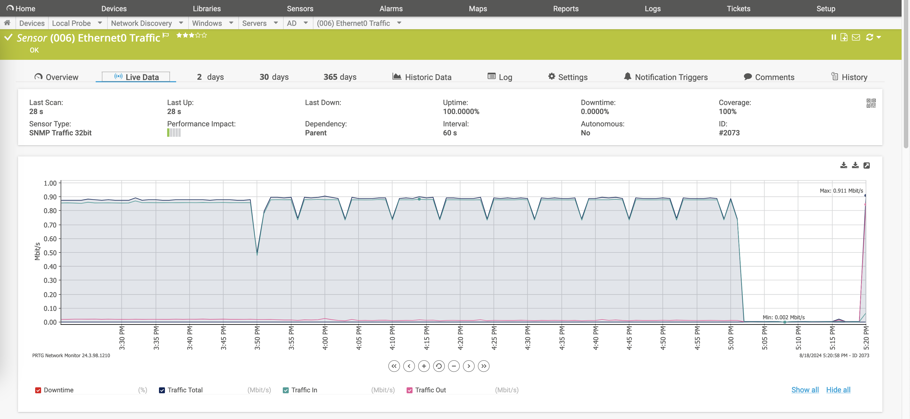Click the add ticket icon in header
Image resolution: width=910 pixels, height=419 pixels.
tap(844, 37)
